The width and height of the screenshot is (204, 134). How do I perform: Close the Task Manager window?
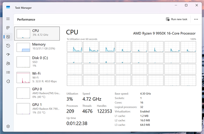196,5
